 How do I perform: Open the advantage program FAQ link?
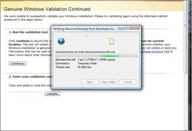point(155,52)
